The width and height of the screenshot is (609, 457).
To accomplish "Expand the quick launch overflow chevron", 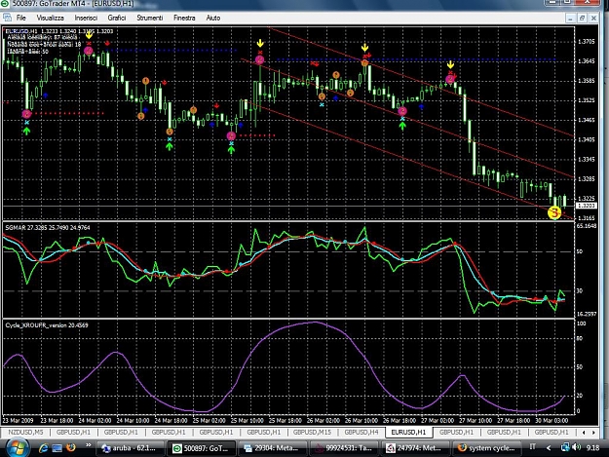I will pyautogui.click(x=88, y=445).
